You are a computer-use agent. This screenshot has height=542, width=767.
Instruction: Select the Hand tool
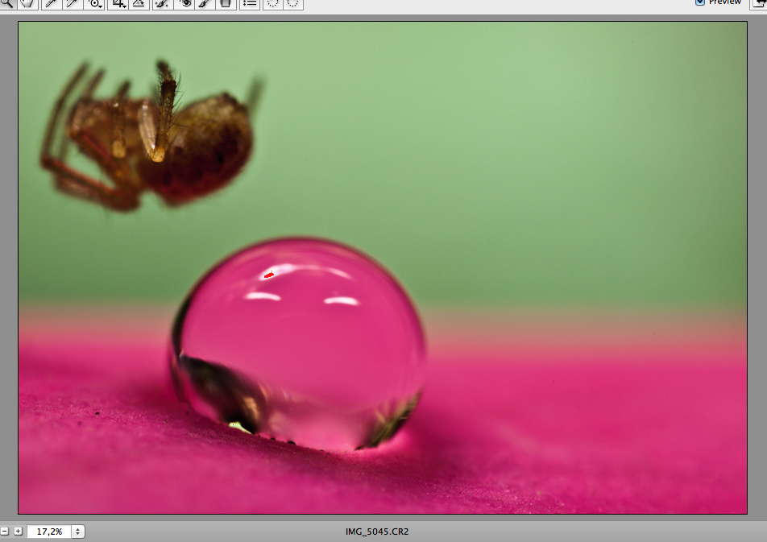[x=28, y=3]
